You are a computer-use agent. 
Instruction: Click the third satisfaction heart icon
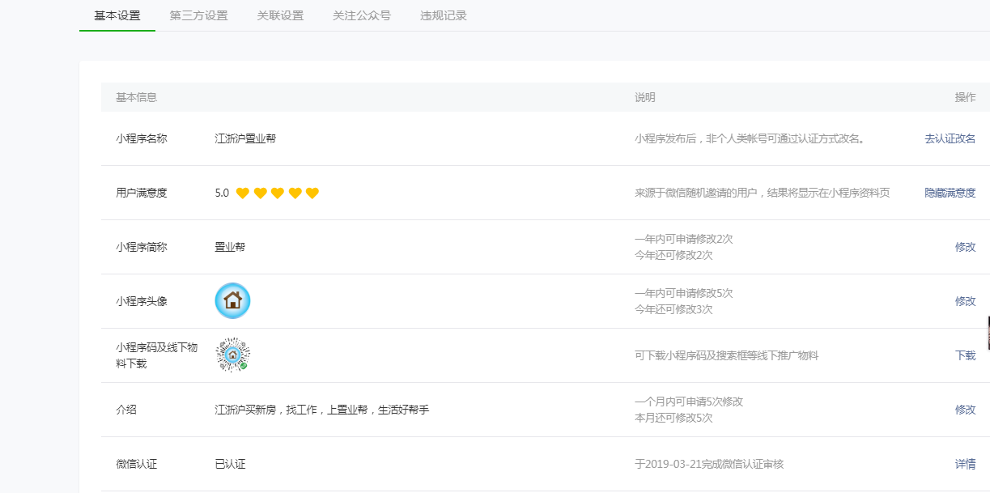[x=278, y=193]
